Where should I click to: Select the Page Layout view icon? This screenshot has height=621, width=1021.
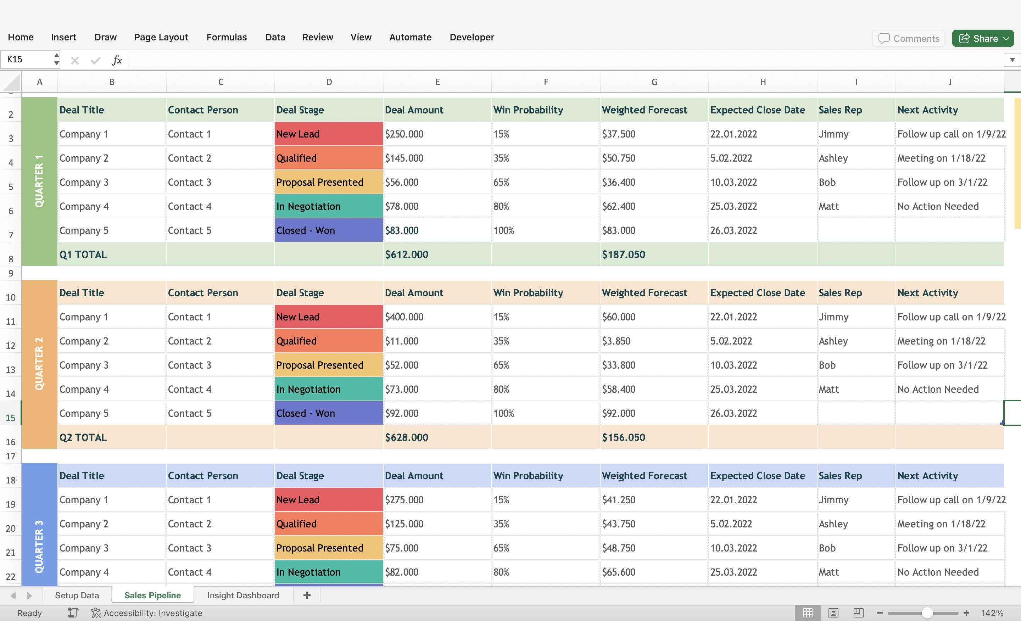(x=834, y=613)
